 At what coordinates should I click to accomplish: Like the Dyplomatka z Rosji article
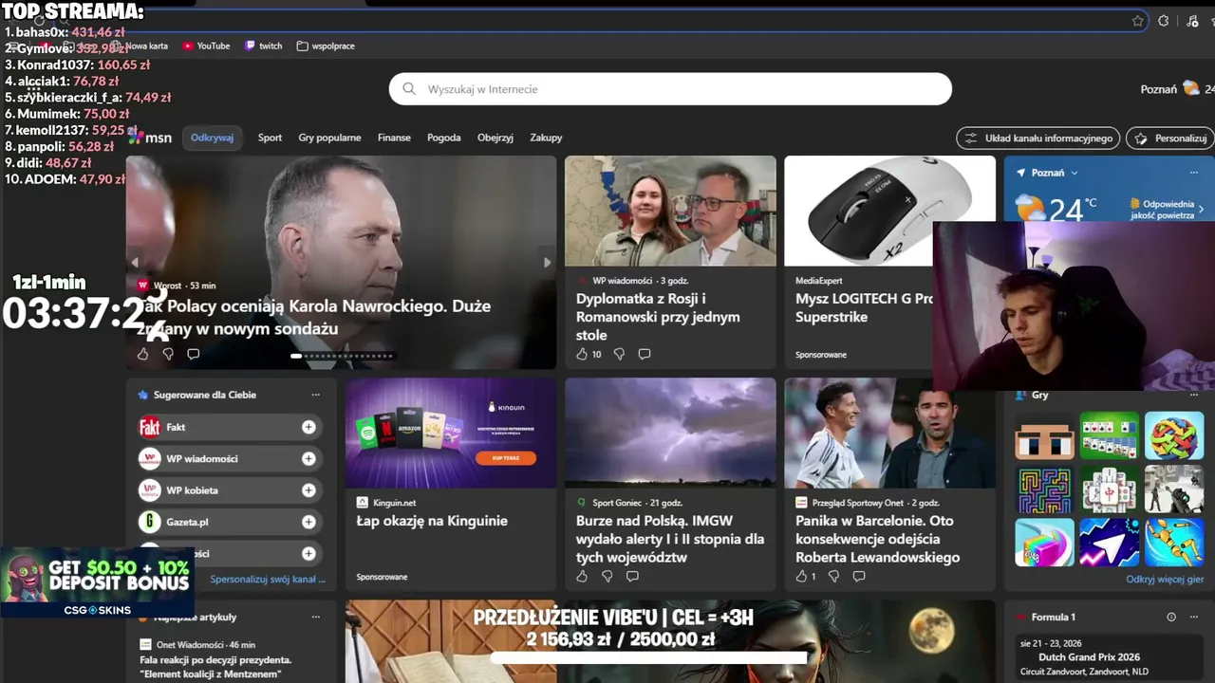click(582, 354)
